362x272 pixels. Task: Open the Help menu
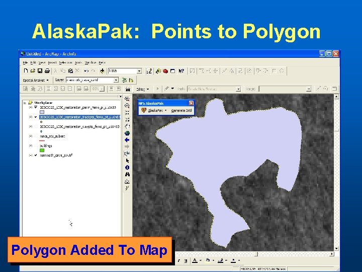[102, 62]
